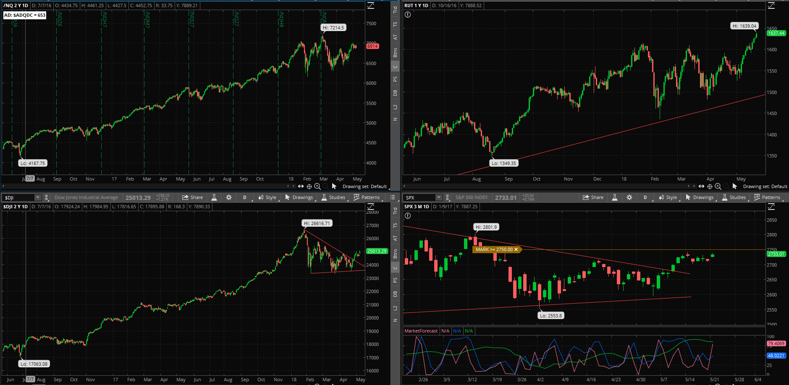Open D timeframe dropdown in $DJI toolbar
This screenshot has width=789, height=385.
pos(245,197)
